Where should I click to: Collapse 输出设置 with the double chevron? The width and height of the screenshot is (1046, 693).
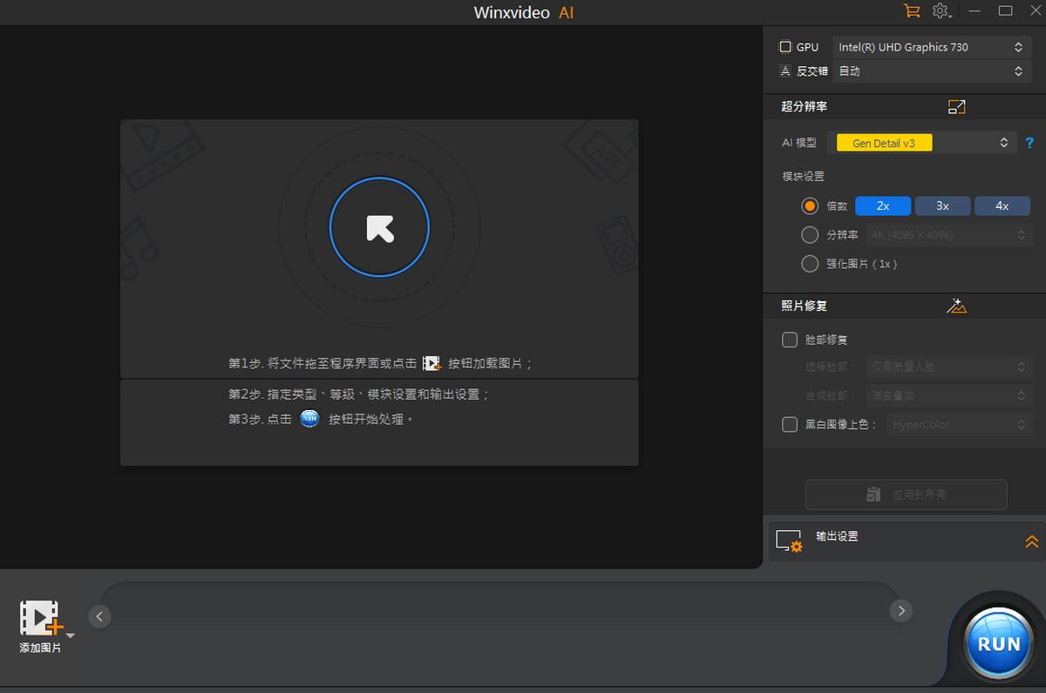pos(1032,540)
